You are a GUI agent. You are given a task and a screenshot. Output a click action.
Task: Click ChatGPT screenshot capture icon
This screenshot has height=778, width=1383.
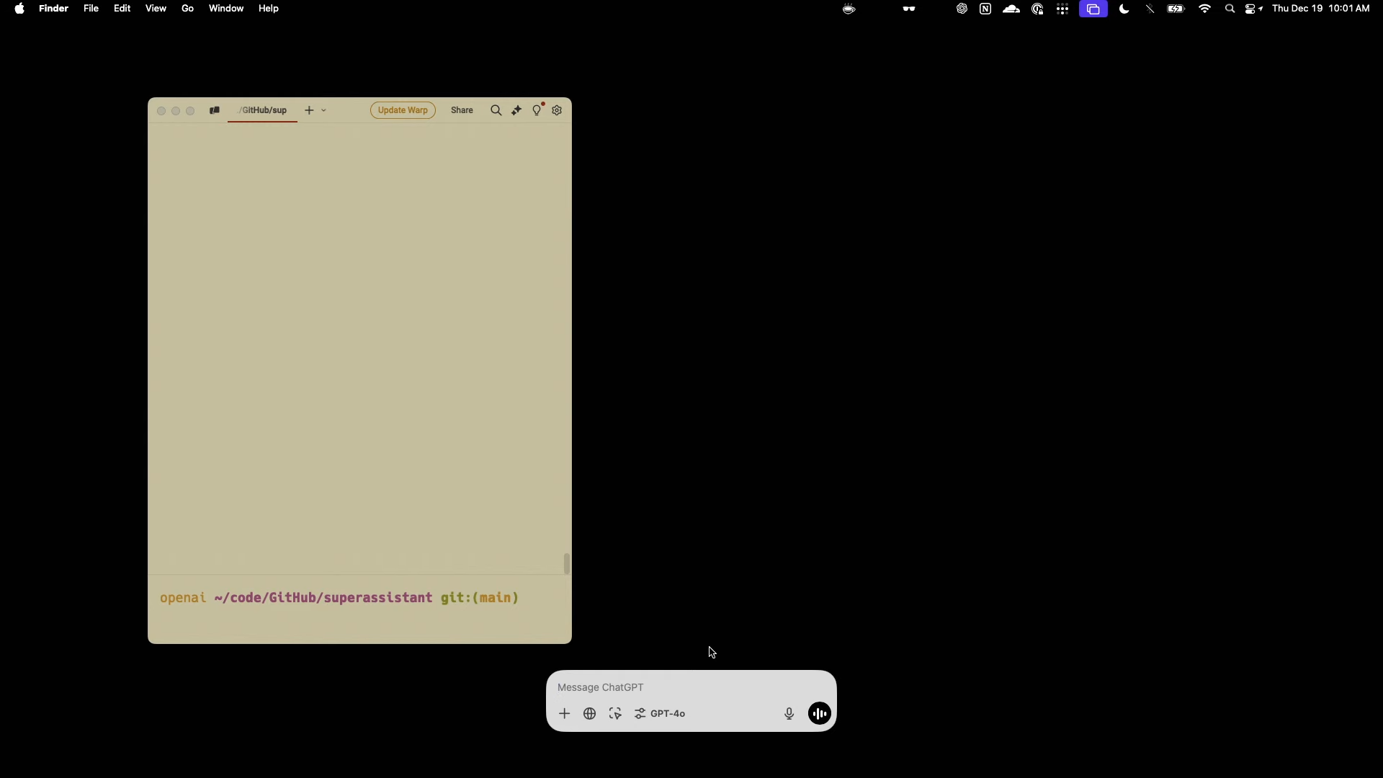(615, 714)
